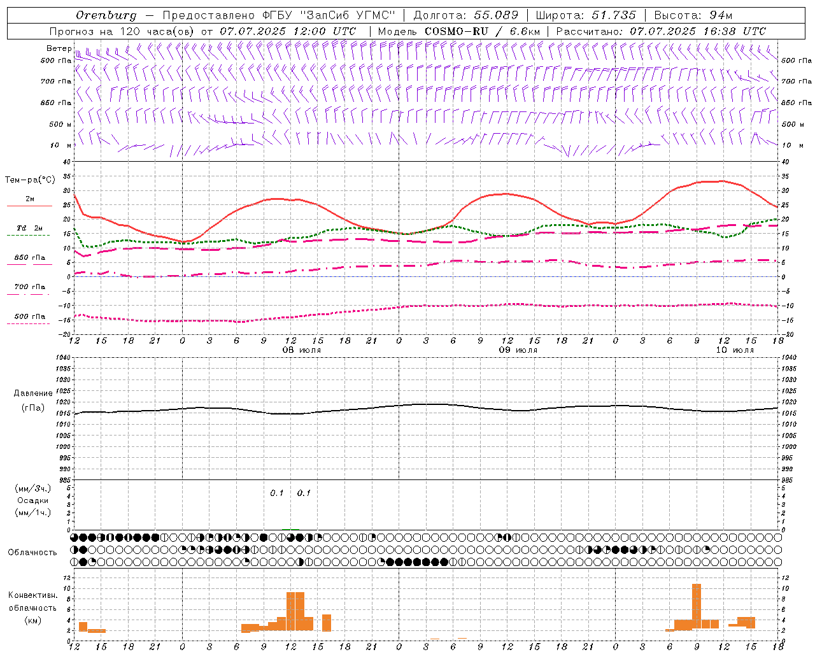Click the 'Высота: 94м' elevation text
Screen dimensions: 815x652
click(x=693, y=15)
